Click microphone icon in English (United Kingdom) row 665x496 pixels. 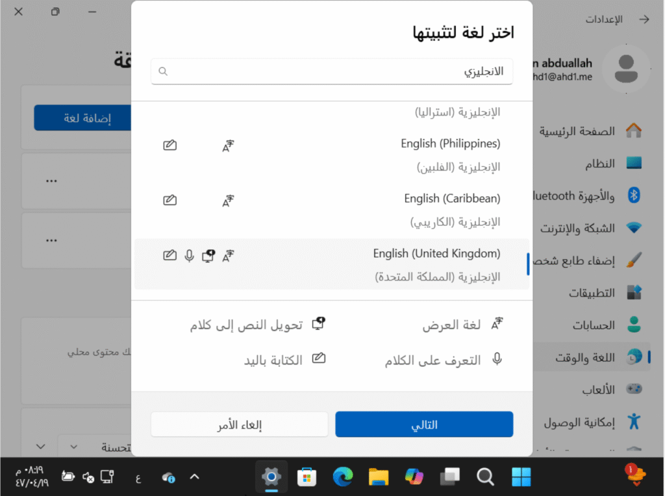[x=189, y=256]
